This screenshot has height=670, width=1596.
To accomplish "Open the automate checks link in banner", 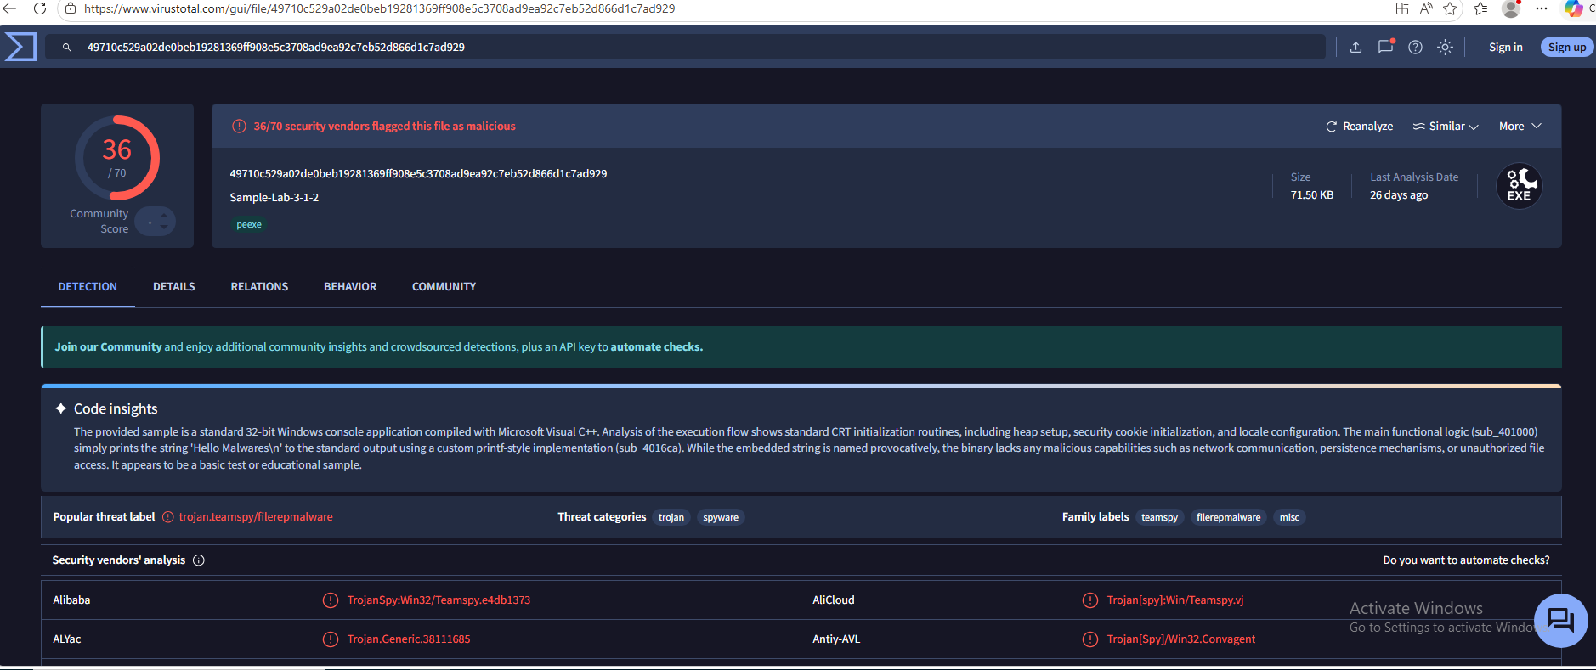I will pyautogui.click(x=656, y=347).
